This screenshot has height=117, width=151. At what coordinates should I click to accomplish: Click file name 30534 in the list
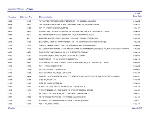(x=10, y=25)
